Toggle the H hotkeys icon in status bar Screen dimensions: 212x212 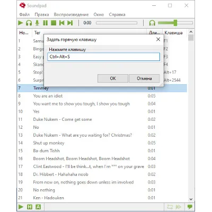pos(30,207)
